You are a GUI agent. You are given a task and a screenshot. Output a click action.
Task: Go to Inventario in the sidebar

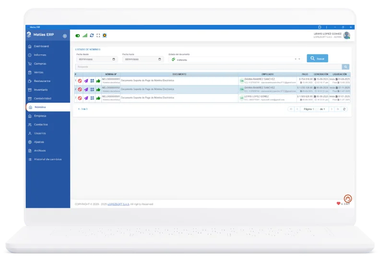[41, 90]
